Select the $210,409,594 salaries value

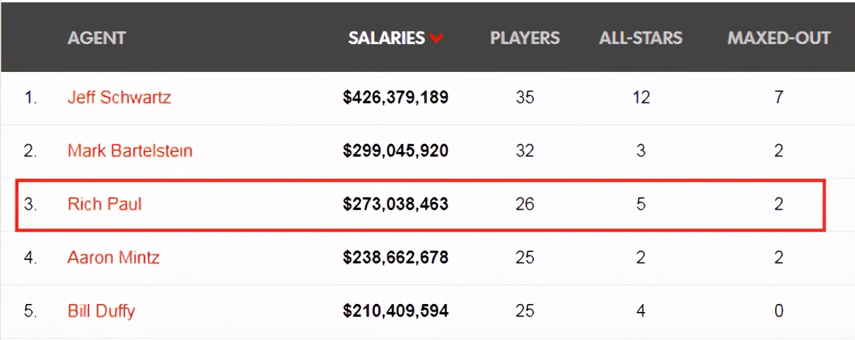[x=395, y=311]
